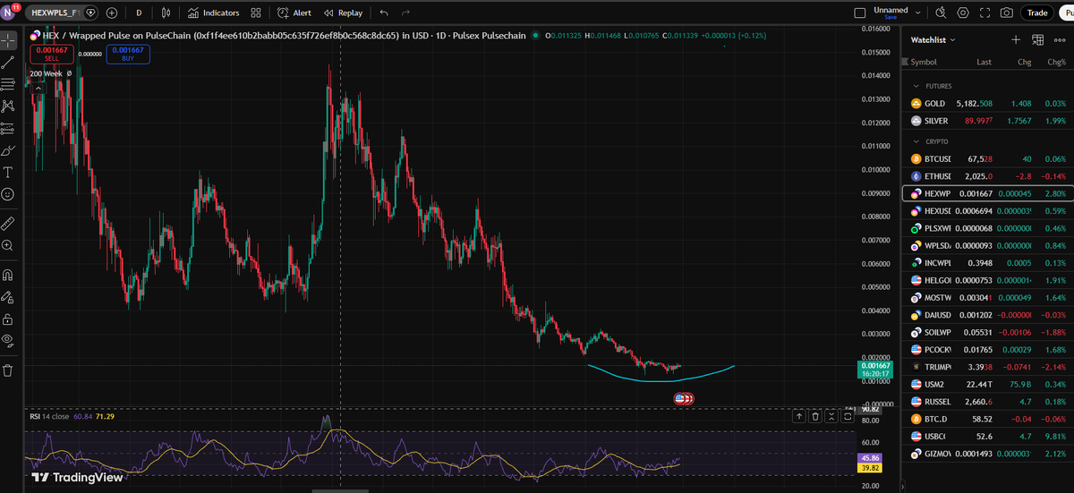Enter fullscreen mode

coord(985,13)
